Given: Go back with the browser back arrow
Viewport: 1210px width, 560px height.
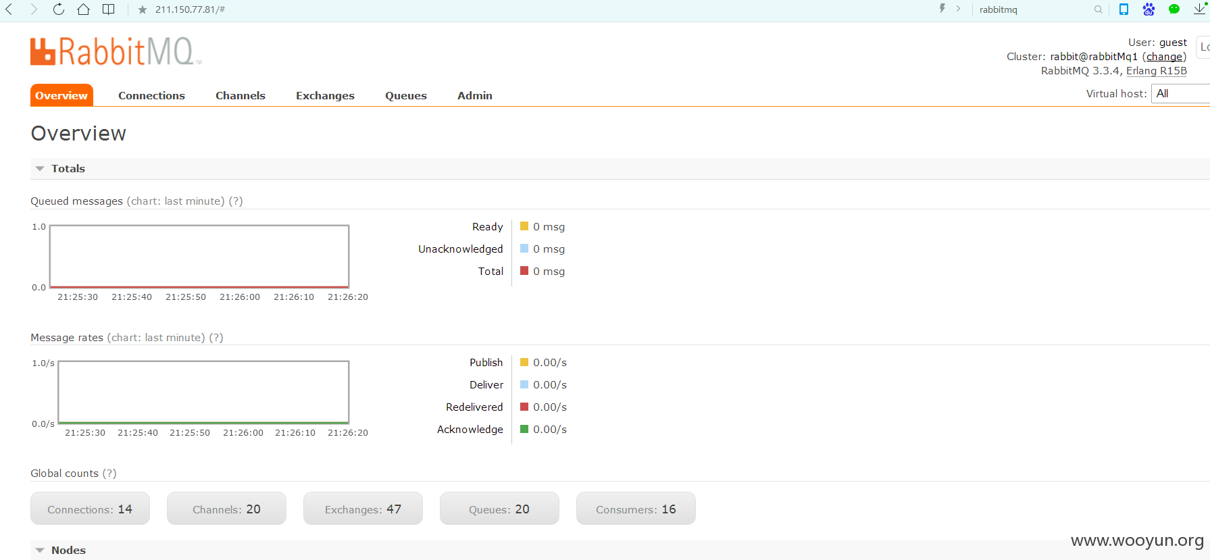Looking at the screenshot, I should (9, 9).
